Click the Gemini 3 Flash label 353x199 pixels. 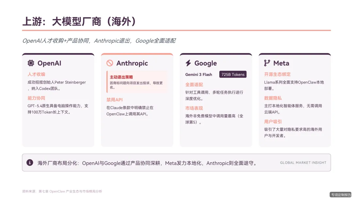(x=199, y=74)
